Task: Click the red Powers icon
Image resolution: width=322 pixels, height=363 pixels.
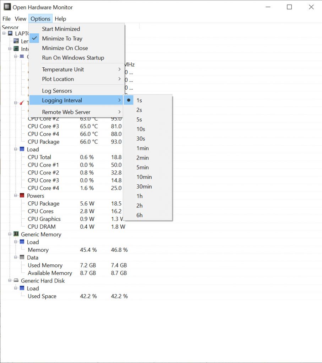Action: [x=22, y=195]
